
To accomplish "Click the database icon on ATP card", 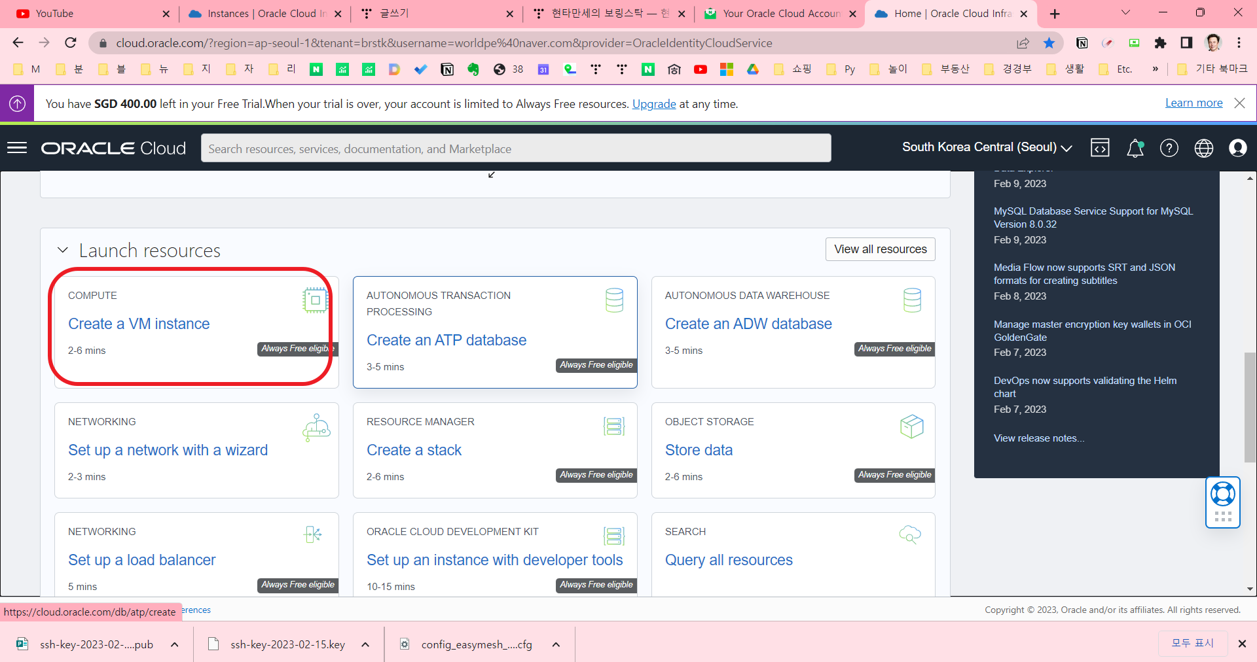I will point(614,300).
